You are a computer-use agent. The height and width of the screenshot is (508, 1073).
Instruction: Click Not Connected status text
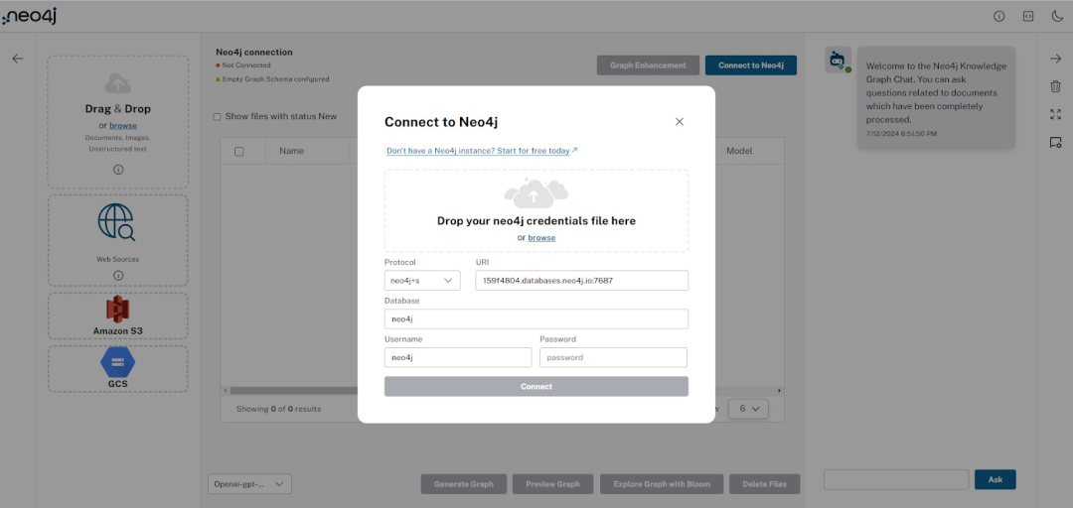point(246,65)
